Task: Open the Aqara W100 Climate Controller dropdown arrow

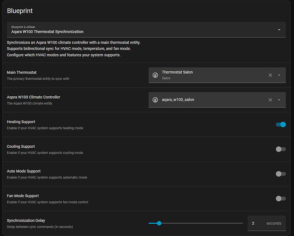Action: click(279, 100)
